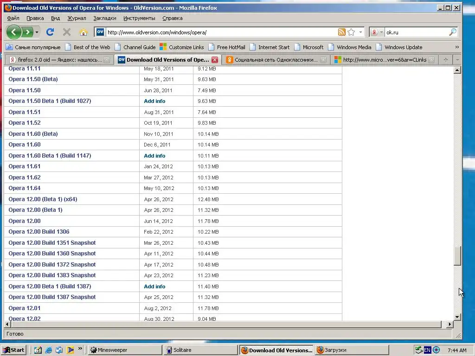Go to the Home page icon
This screenshot has height=356, width=475.
[x=83, y=32]
